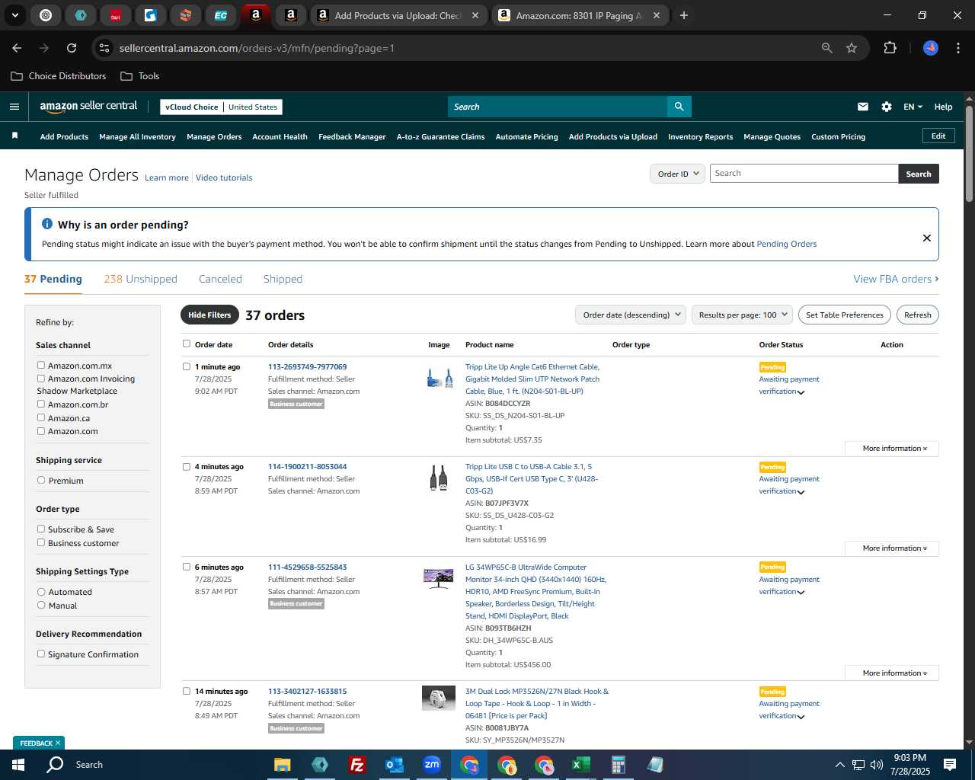Open the Pending Orders help link
The image size is (975, 780).
click(786, 244)
